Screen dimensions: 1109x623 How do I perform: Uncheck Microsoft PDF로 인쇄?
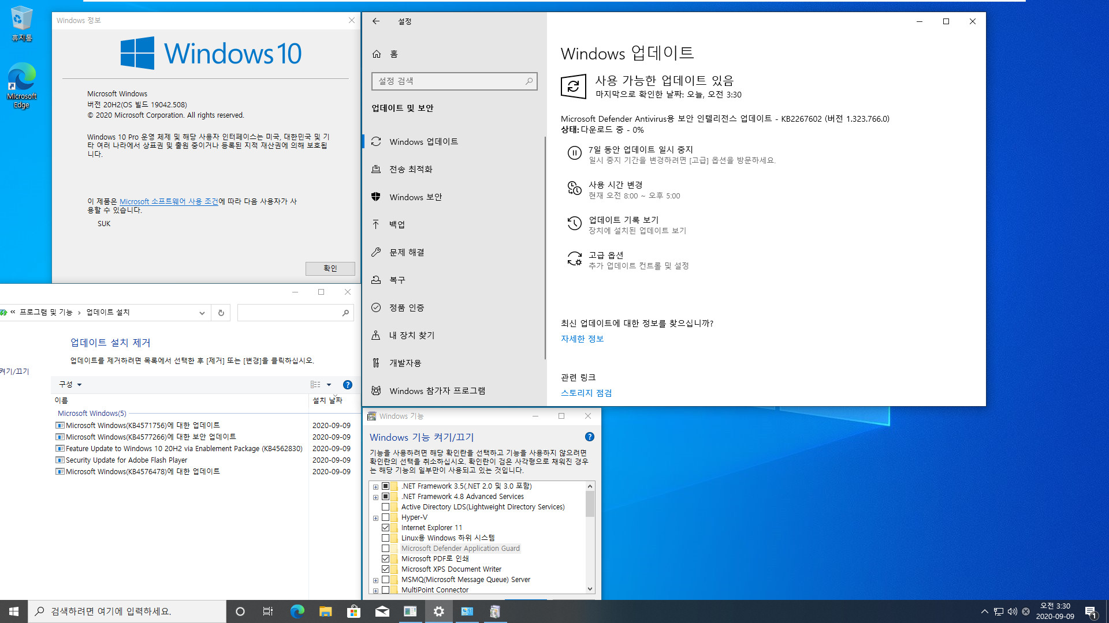385,559
